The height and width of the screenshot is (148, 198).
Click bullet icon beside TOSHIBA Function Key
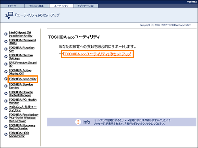[6, 49]
